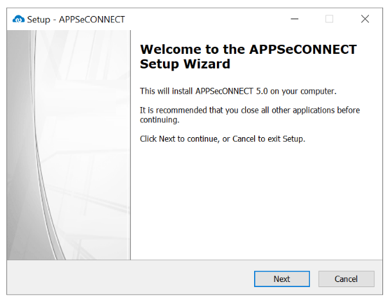The image size is (385, 298).
Task: Click the empty gray footer left of Next
Action: click(128, 279)
